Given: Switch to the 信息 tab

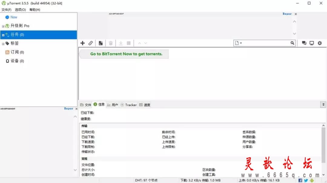Looking at the screenshot, I should tap(99, 104).
